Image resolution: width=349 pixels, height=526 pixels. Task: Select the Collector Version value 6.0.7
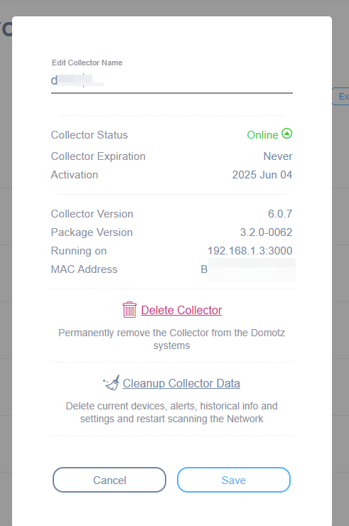tap(280, 214)
